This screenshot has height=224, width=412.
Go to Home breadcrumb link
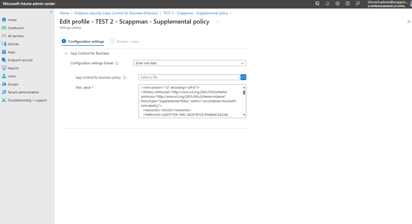(64, 13)
